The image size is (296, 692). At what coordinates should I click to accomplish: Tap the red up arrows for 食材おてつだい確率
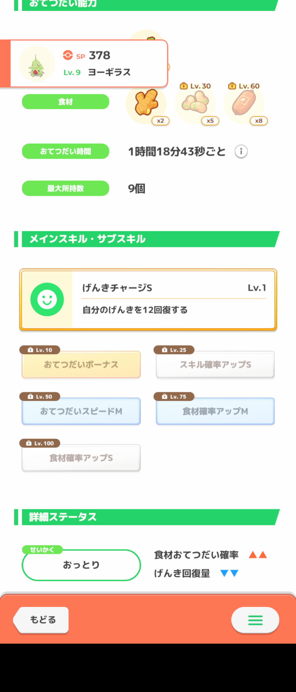click(258, 555)
